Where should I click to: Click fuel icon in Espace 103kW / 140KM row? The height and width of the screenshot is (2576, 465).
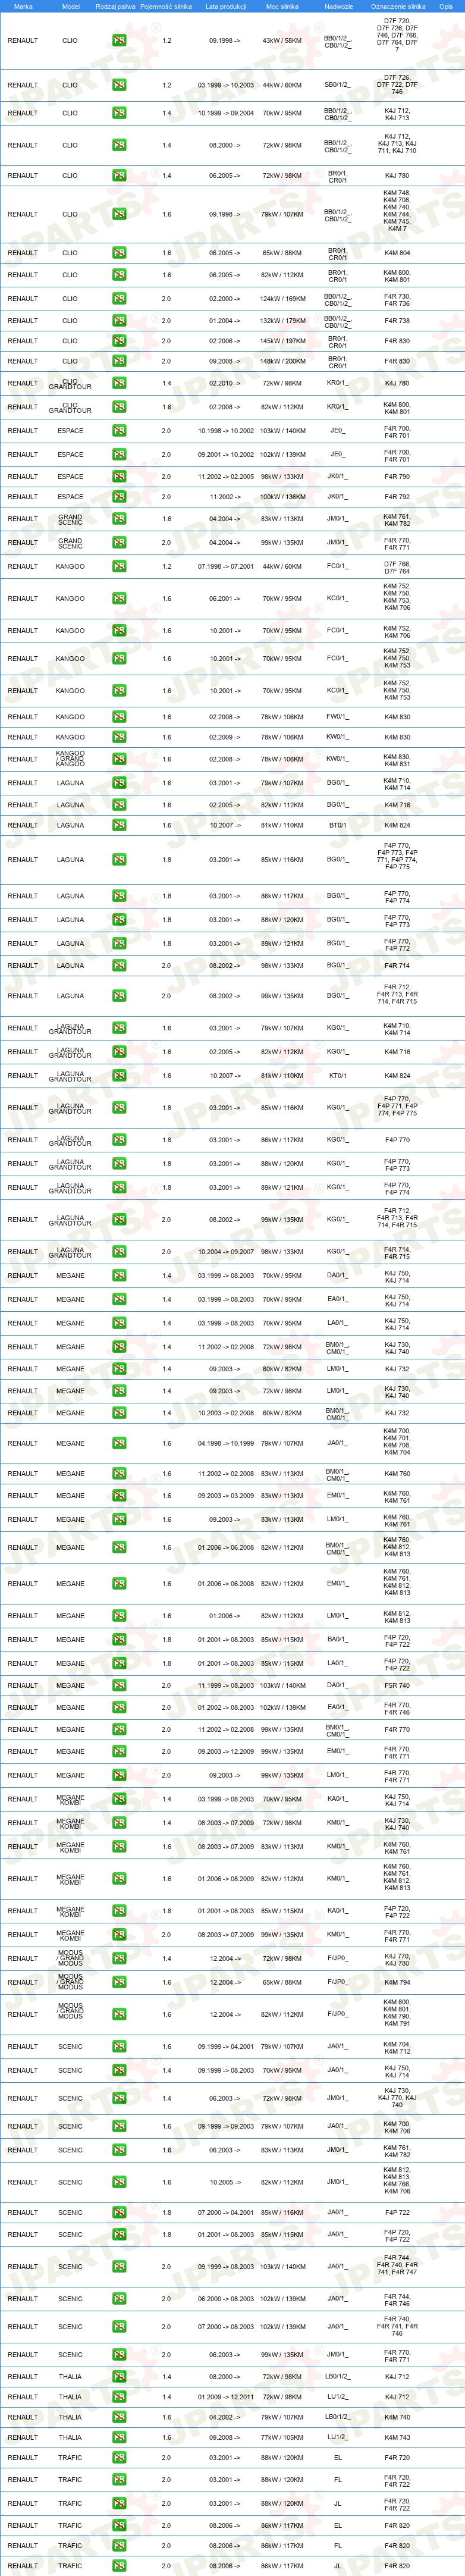(x=119, y=431)
